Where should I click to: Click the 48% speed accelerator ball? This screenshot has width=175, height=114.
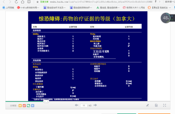pyautogui.click(x=166, y=18)
